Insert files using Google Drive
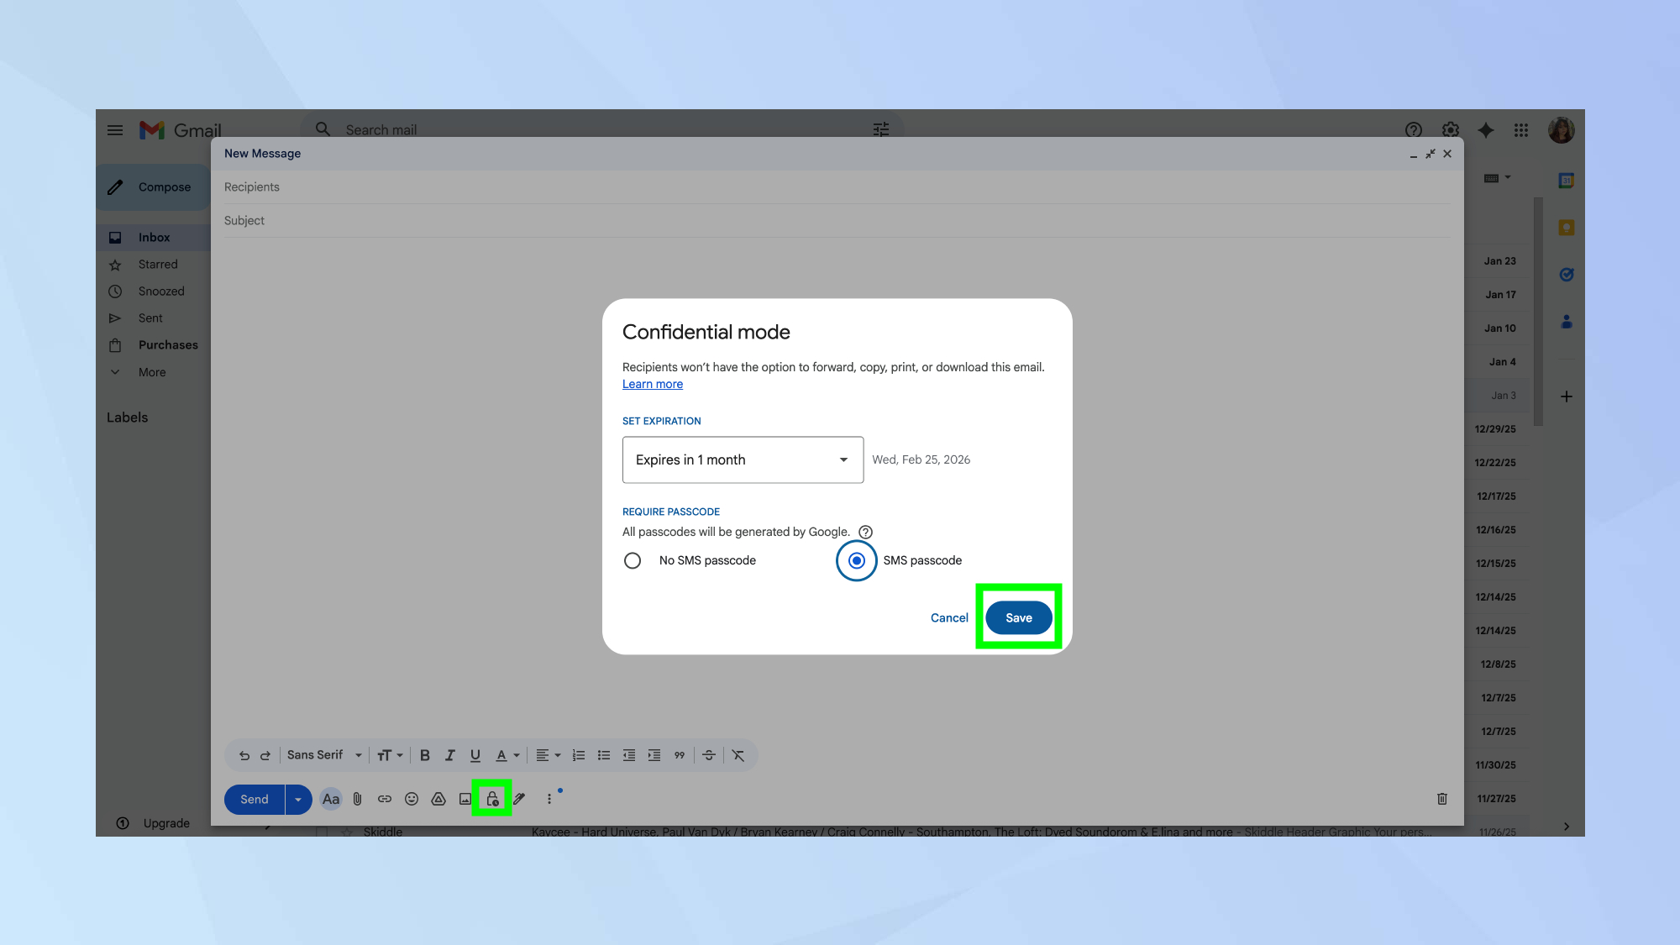 click(x=438, y=799)
